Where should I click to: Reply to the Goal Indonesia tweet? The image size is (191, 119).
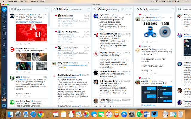[17, 44]
